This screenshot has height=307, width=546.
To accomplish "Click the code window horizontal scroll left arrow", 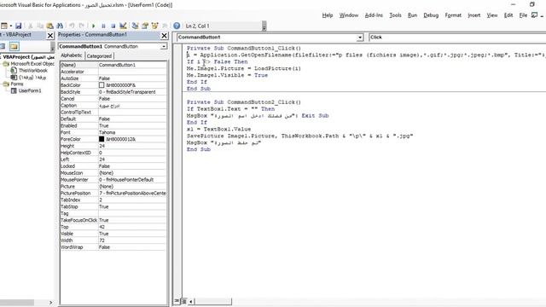I will coord(191,301).
